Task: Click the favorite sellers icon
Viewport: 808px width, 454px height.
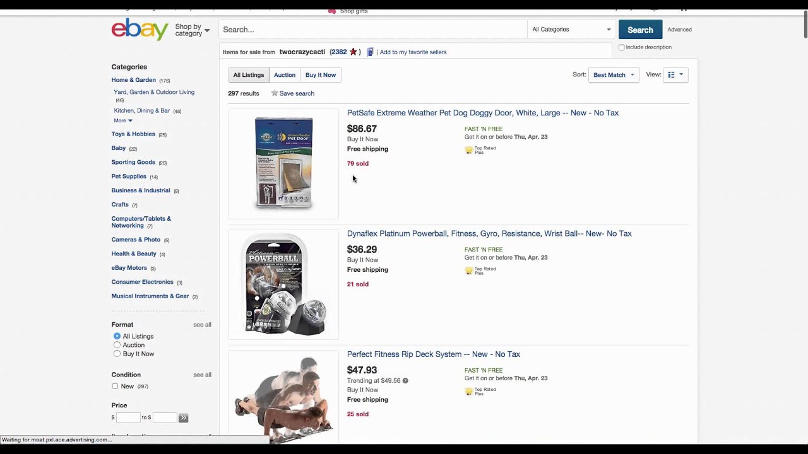Action: tap(370, 52)
